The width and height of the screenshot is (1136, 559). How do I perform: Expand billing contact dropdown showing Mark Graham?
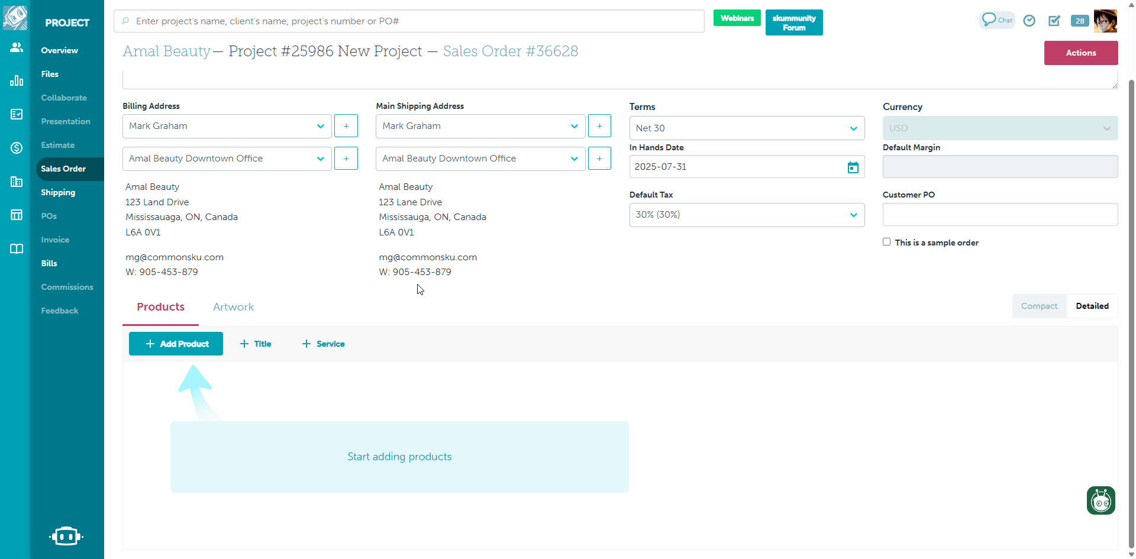click(x=227, y=126)
